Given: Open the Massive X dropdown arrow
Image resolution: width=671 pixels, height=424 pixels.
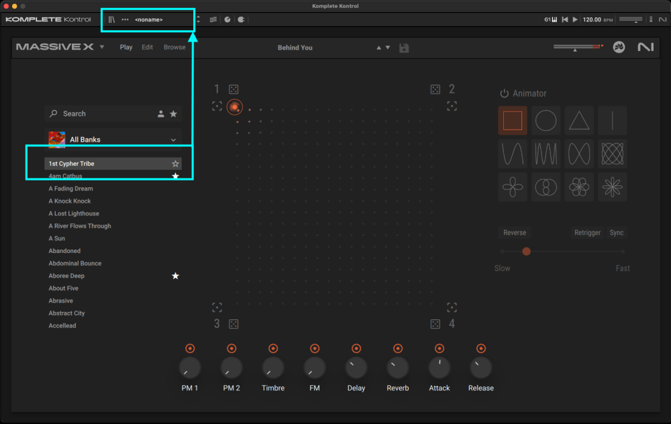Looking at the screenshot, I should [102, 47].
